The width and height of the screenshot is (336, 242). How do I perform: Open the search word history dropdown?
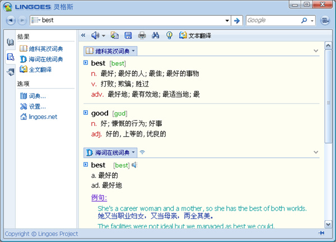click(x=227, y=21)
